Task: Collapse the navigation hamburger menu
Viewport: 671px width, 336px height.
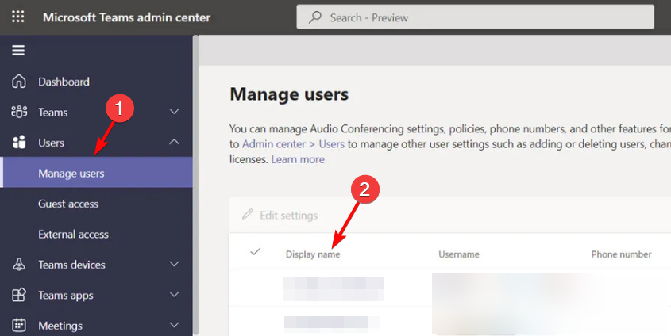Action: pyautogui.click(x=18, y=51)
